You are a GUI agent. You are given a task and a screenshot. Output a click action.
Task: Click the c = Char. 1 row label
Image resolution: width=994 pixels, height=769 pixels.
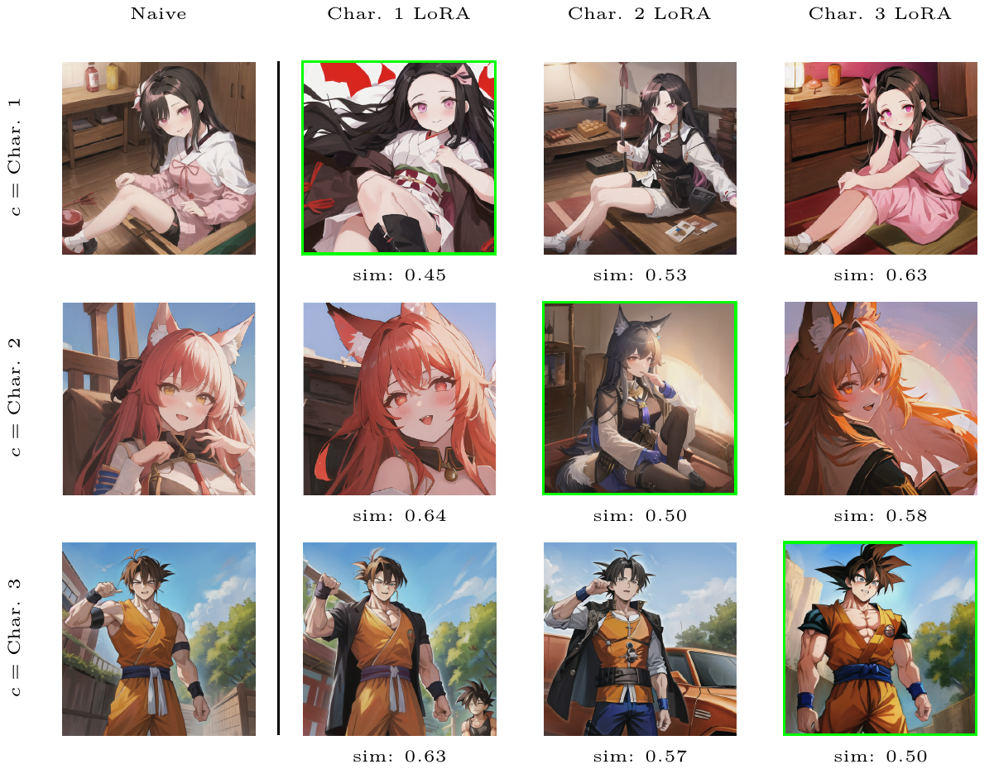click(x=17, y=158)
